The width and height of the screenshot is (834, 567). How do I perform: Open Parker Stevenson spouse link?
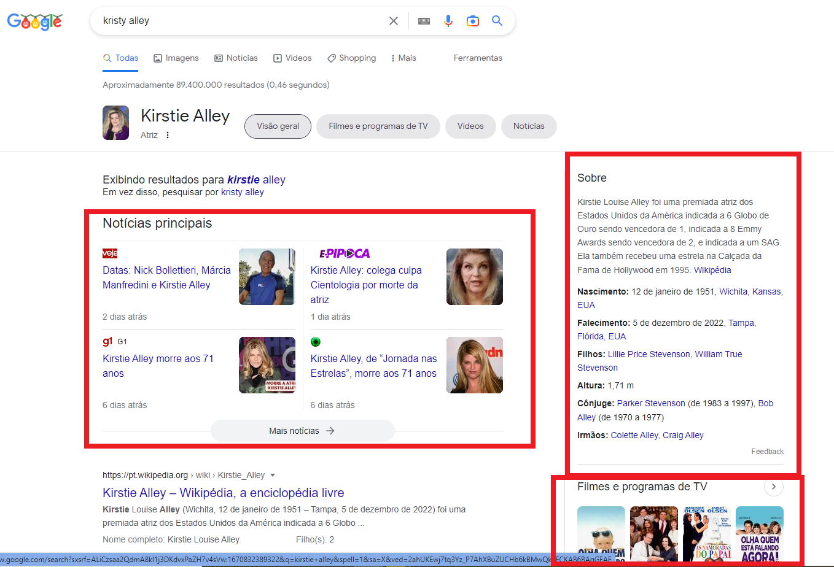pyautogui.click(x=651, y=403)
